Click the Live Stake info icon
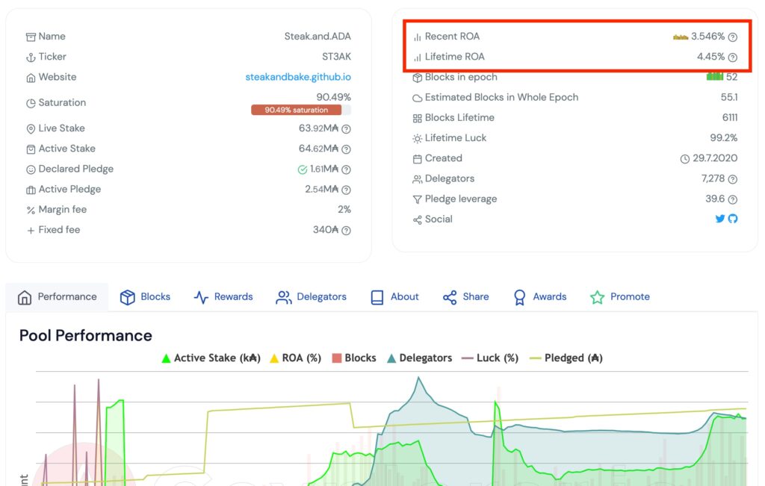The height and width of the screenshot is (486, 765). [346, 129]
